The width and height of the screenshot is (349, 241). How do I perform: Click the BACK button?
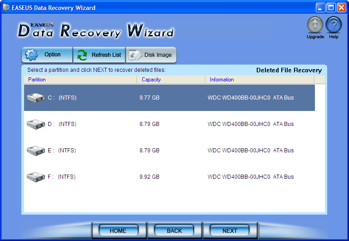[174, 231]
